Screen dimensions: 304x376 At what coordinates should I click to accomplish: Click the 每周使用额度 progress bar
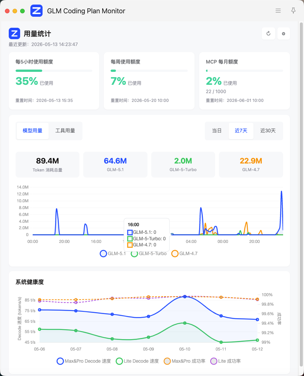(149, 71)
